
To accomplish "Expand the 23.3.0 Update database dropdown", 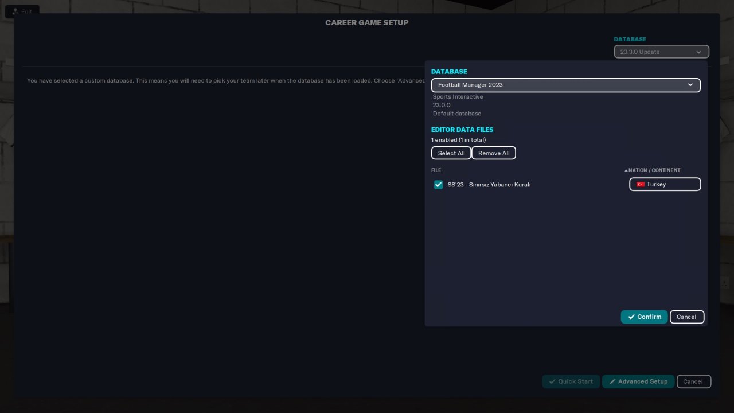I will click(x=661, y=52).
